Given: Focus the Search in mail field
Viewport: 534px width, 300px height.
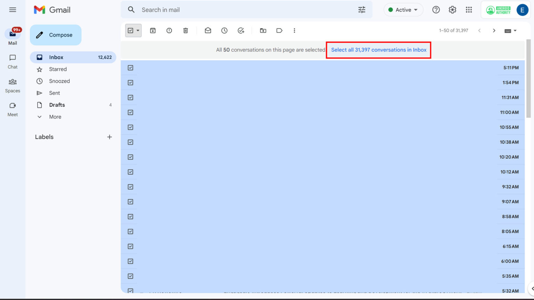Looking at the screenshot, I should coord(247,10).
